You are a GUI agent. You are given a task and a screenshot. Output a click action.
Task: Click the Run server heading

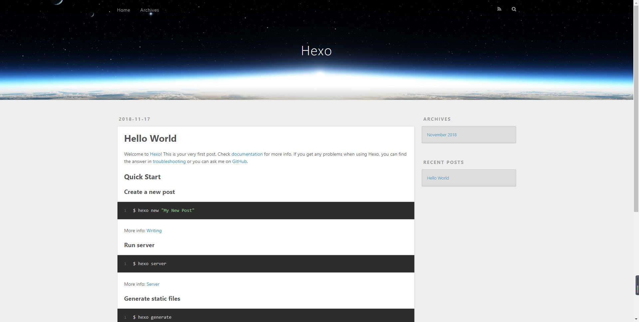coord(139,245)
